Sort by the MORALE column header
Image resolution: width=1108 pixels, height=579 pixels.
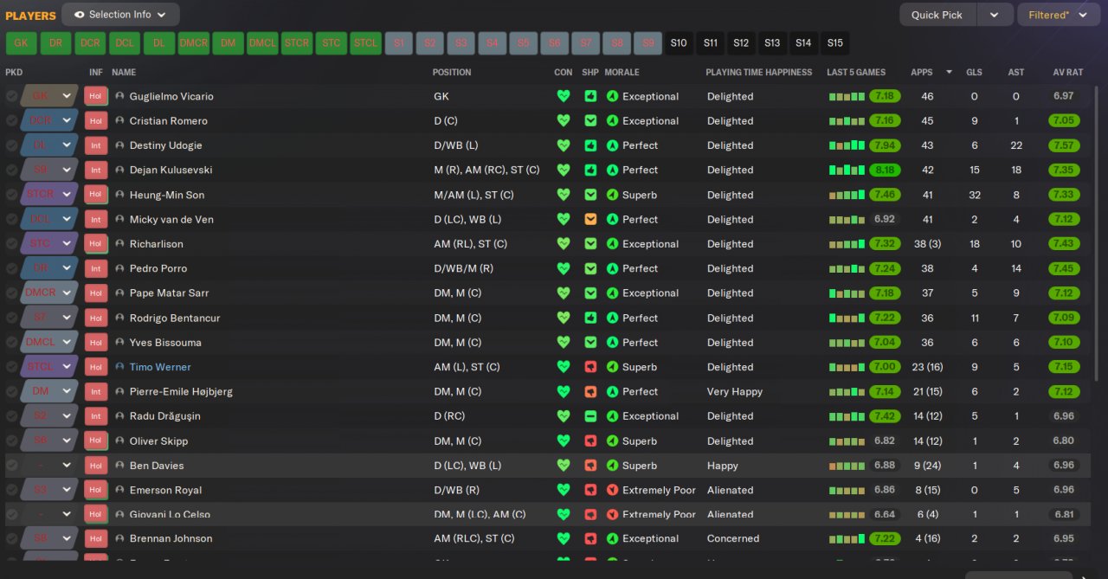click(622, 72)
